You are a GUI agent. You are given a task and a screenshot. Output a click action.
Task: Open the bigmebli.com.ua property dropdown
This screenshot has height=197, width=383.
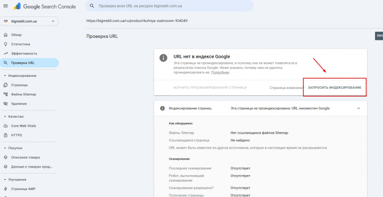(x=29, y=21)
